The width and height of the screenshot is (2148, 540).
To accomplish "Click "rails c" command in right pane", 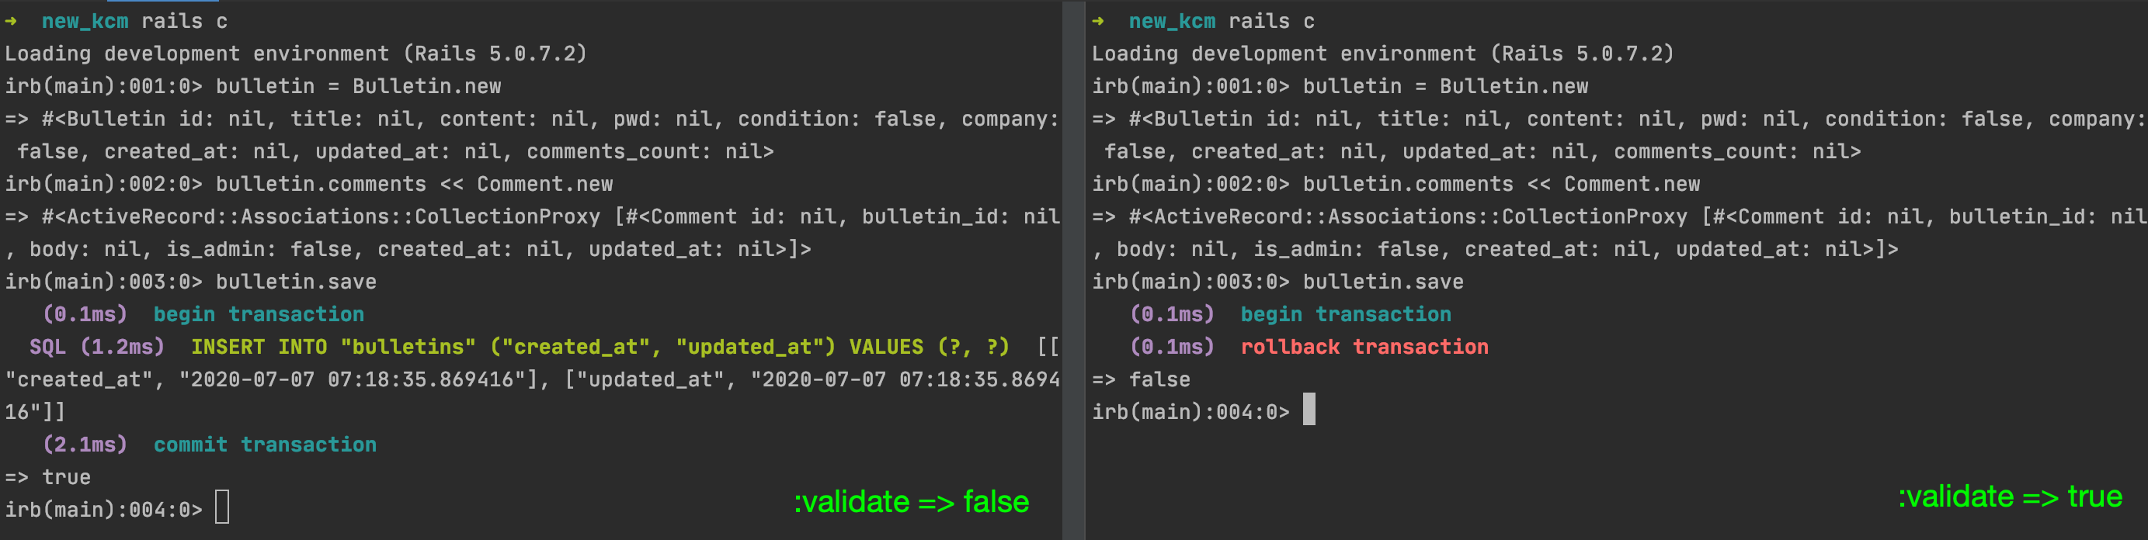I will click(1271, 21).
